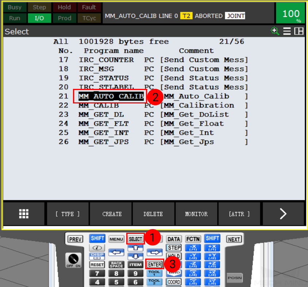Click the -Y (J2) jog key
Image resolution: width=308 pixels, height=287 pixels.
tap(193, 256)
